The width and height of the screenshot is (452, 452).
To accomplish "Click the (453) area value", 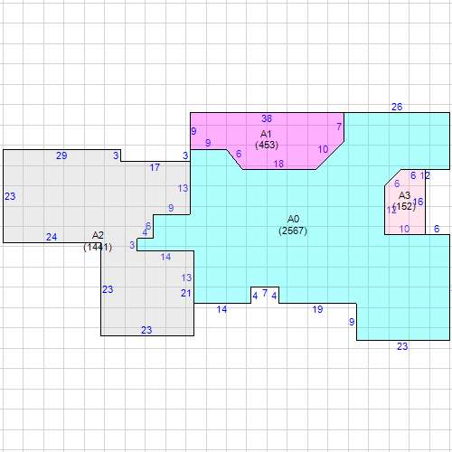I will 267,145.
